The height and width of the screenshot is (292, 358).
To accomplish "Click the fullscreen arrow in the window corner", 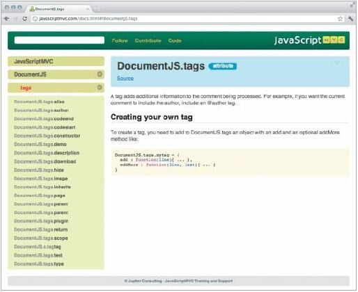I will pos(353,5).
